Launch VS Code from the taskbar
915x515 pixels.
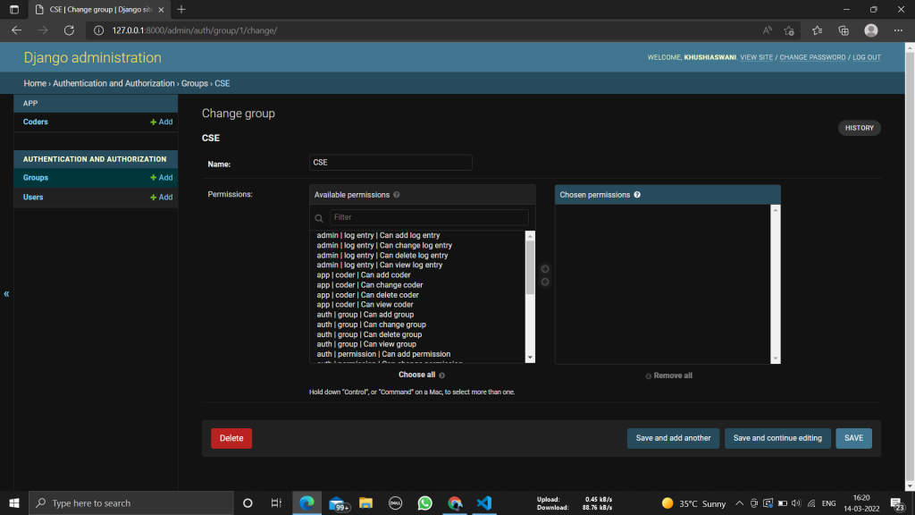point(484,502)
